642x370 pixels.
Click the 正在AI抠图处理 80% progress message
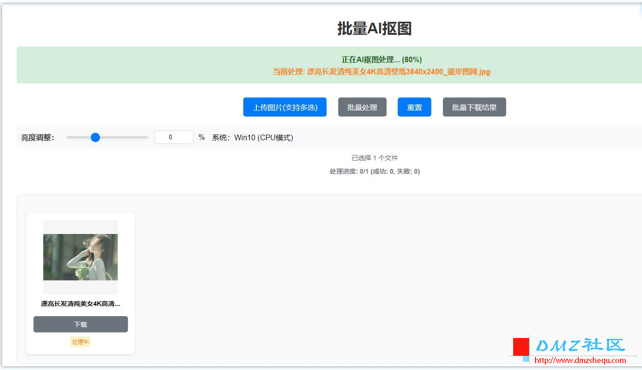coord(381,59)
